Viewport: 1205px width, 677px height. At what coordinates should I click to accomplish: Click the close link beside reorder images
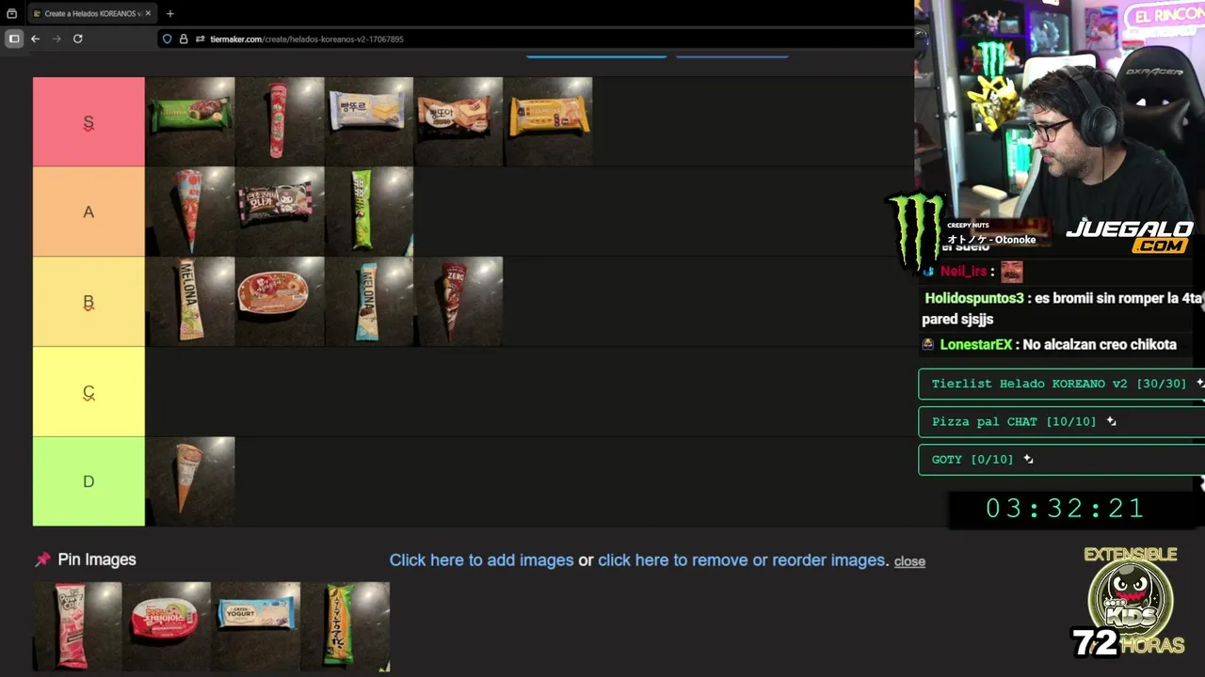(909, 561)
